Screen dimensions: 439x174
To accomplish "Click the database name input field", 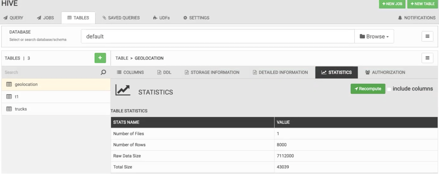I will click(x=217, y=36).
